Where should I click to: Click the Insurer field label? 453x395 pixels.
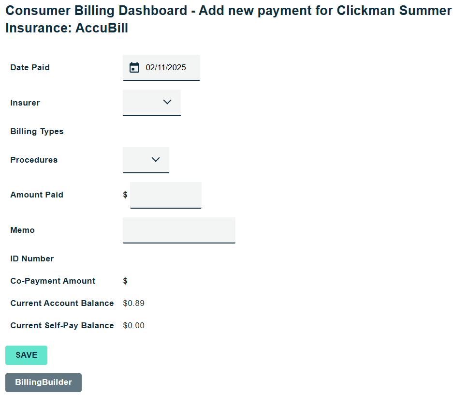pos(25,103)
